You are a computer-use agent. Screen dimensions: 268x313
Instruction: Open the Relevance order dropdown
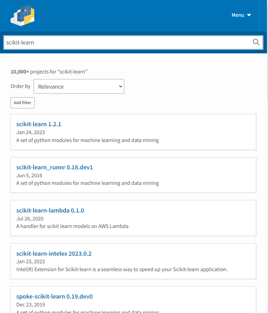pyautogui.click(x=79, y=86)
